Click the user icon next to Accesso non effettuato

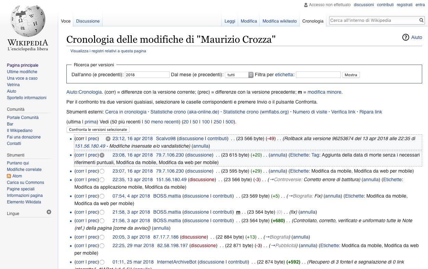[306, 5]
